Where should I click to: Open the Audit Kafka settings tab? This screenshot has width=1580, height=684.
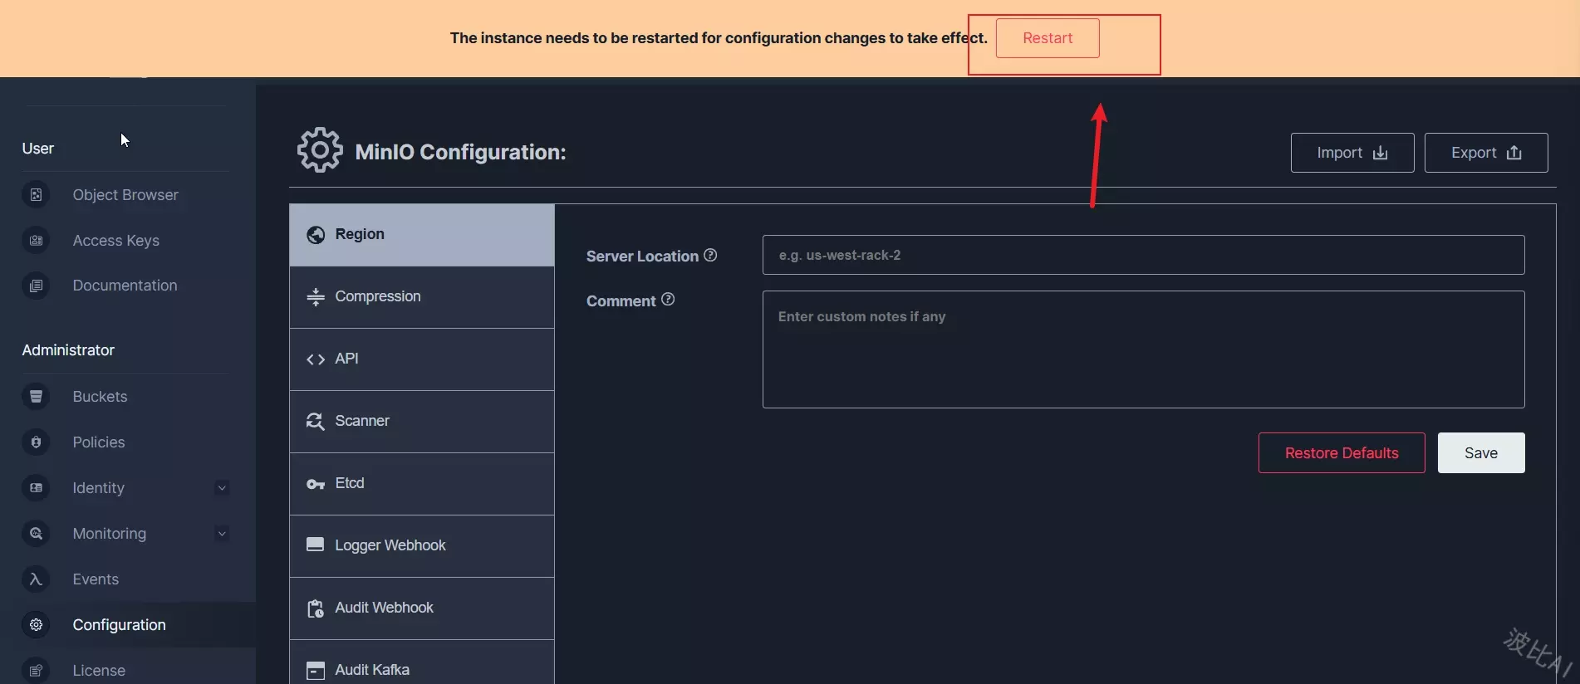(x=422, y=662)
